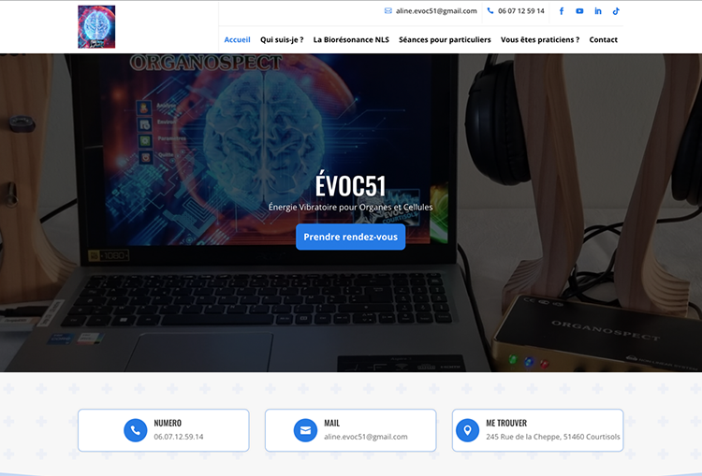Open the TikTok social icon
The width and height of the screenshot is (702, 476).
[x=616, y=11]
